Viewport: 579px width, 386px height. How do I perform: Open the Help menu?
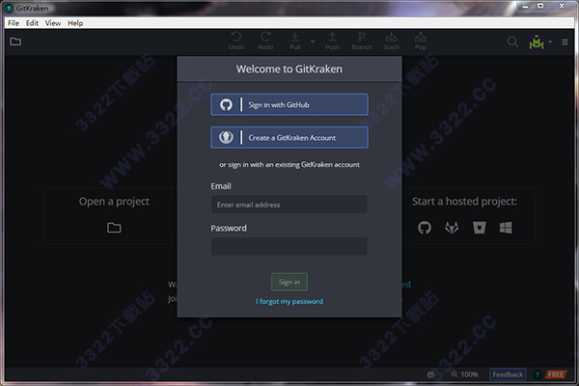tap(75, 23)
